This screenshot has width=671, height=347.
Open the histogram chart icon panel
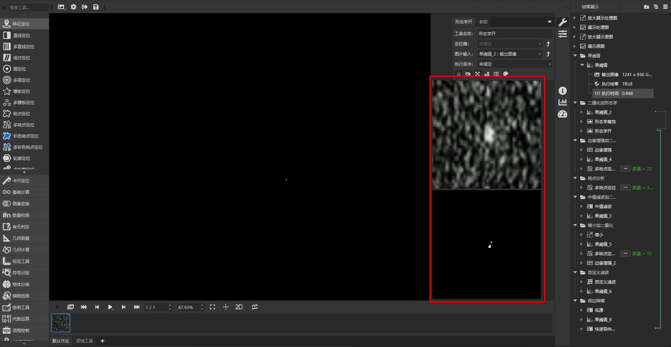pos(563,102)
